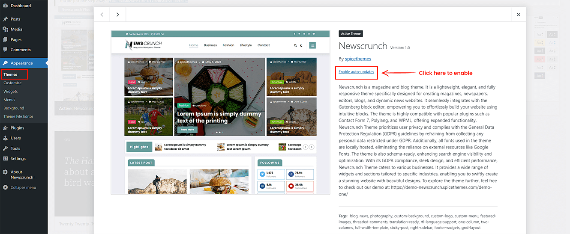
Task: Click the Settings sliders icon
Action: coord(5,159)
